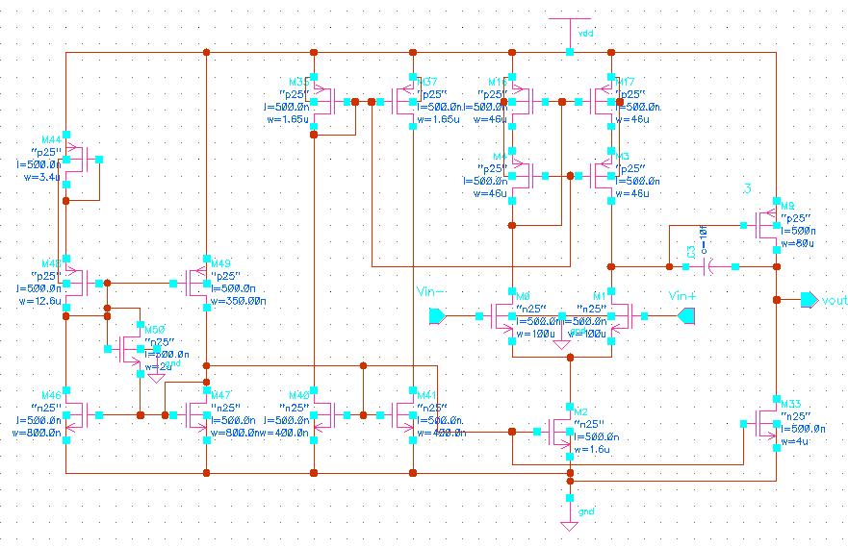Click the "p25" model label of M44
The height and width of the screenshot is (547, 848).
[x=46, y=152]
